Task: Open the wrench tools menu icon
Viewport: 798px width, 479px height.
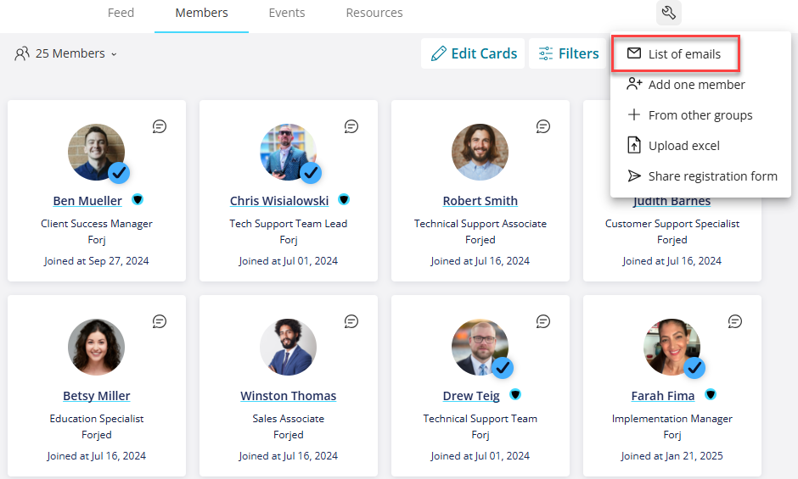Action: point(668,12)
